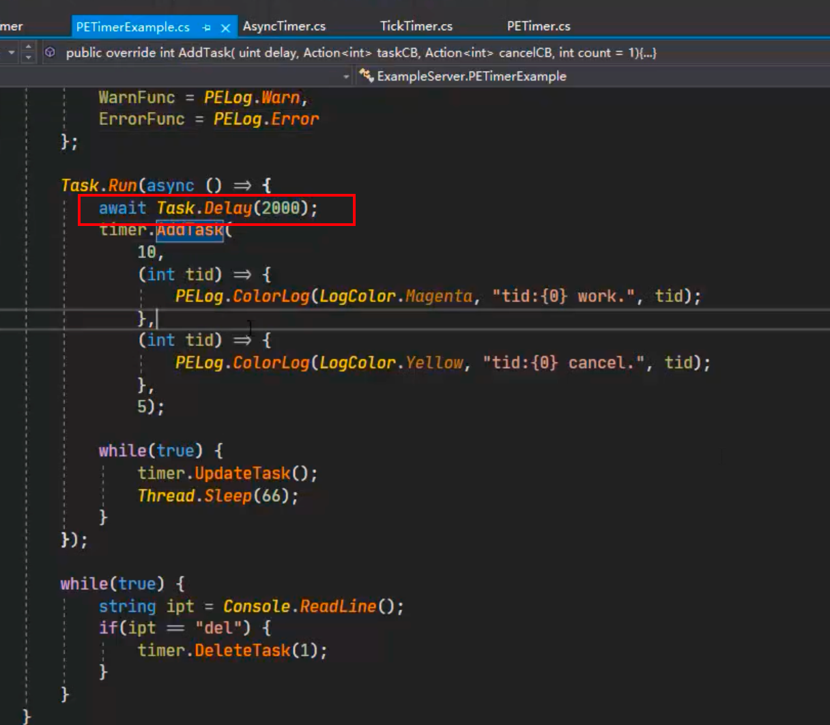Open the TickTimer.cs tab
The width and height of the screenshot is (830, 725).
[x=416, y=26]
